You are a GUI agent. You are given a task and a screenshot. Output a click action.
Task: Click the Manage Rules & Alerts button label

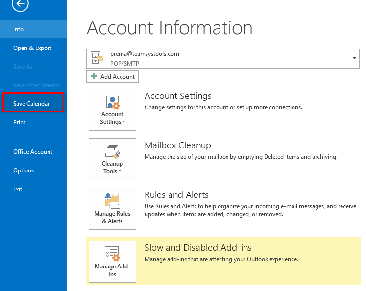(x=112, y=218)
